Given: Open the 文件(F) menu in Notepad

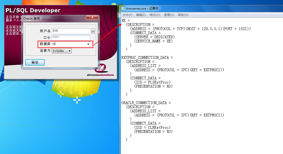Looking at the screenshot, I should coord(127,15).
